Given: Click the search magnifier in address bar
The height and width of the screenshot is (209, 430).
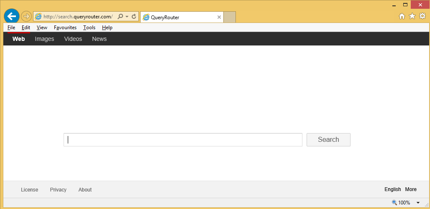Looking at the screenshot, I should tap(120, 17).
